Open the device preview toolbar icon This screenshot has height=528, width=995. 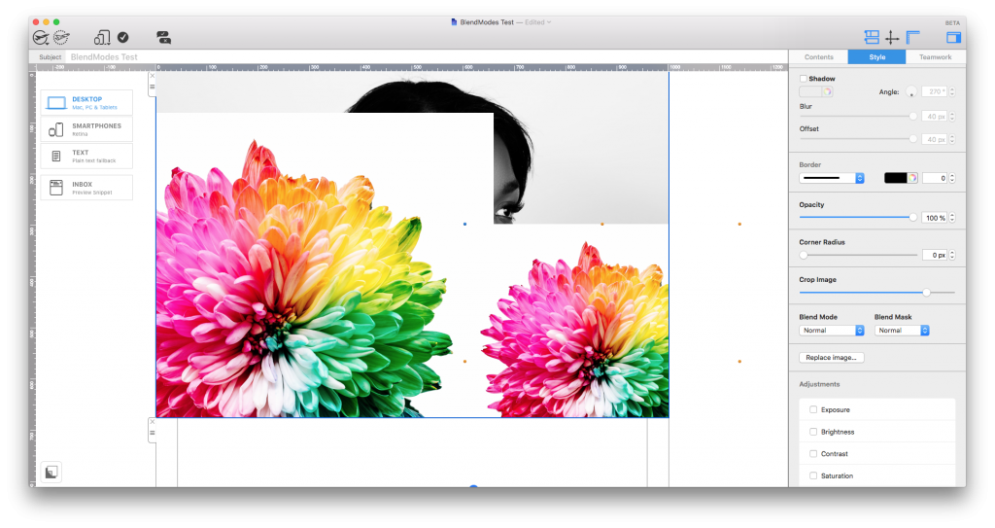pyautogui.click(x=101, y=38)
